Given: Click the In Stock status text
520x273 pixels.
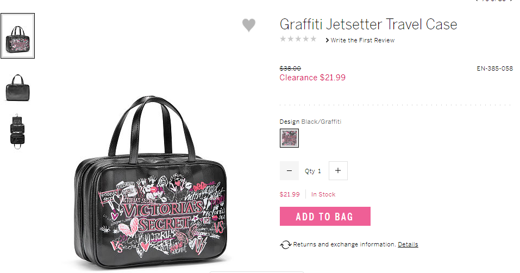Looking at the screenshot, I should pyautogui.click(x=323, y=194).
